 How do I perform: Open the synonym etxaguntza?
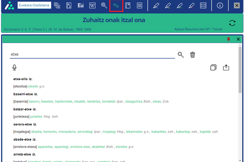[x=134, y=101]
